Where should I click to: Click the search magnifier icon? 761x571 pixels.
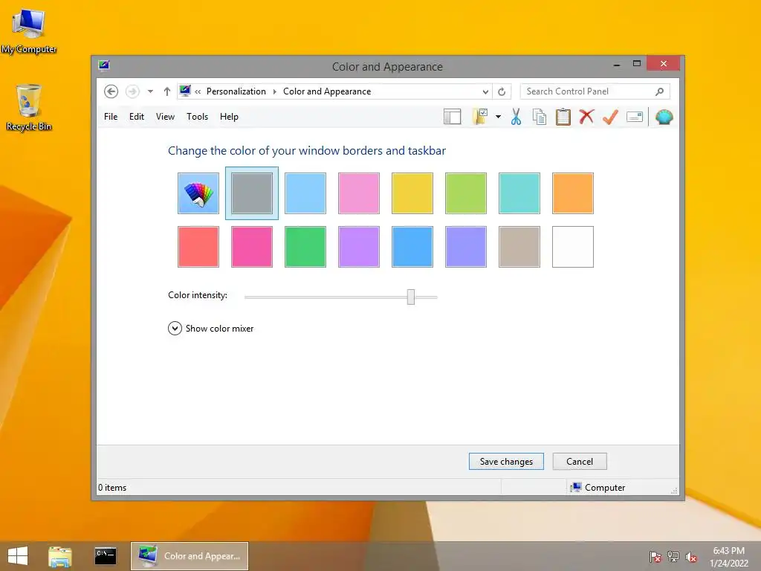click(660, 91)
